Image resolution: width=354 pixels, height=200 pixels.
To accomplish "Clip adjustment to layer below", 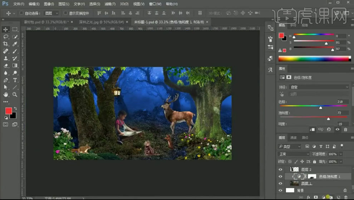I will 313,130.
